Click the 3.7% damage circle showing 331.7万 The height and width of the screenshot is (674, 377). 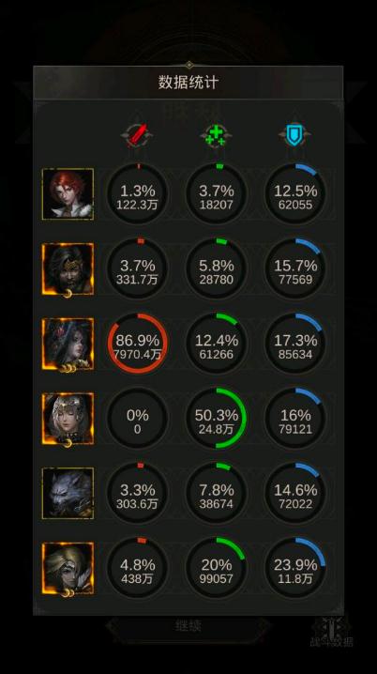click(137, 268)
